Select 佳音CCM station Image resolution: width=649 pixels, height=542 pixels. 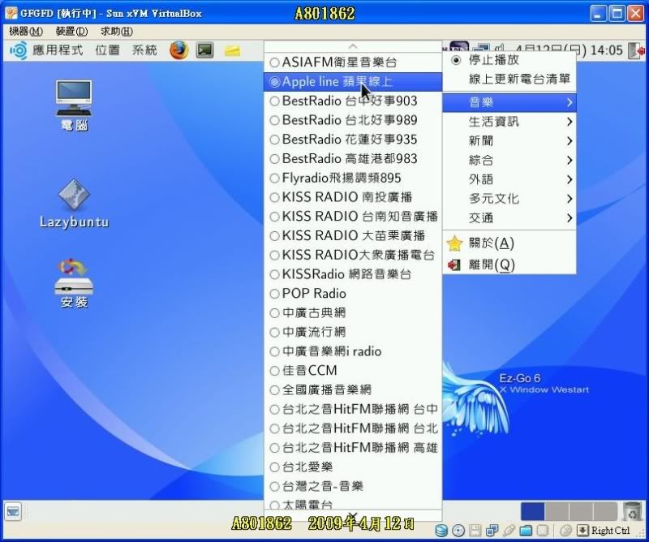click(x=353, y=371)
